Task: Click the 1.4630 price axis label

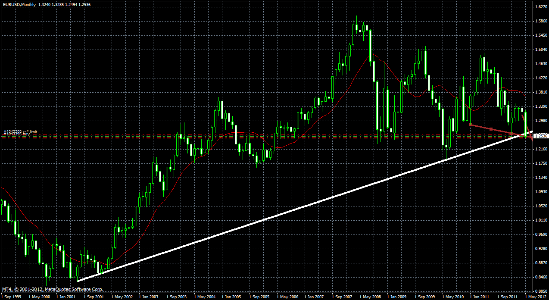Action: point(541,64)
